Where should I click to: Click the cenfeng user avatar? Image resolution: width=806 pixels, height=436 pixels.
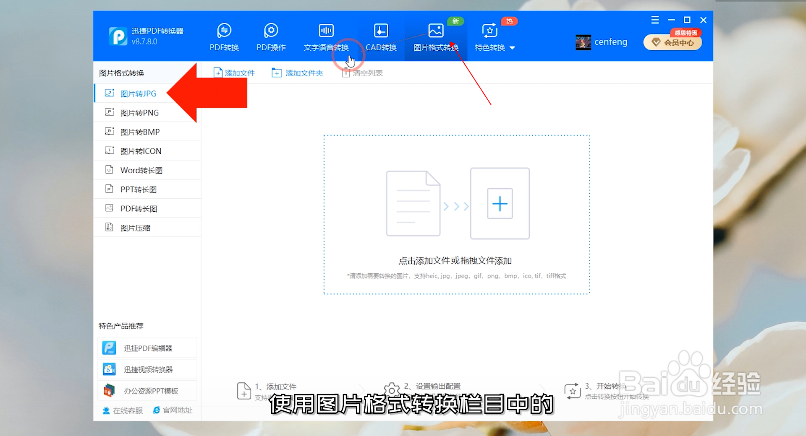(x=583, y=42)
